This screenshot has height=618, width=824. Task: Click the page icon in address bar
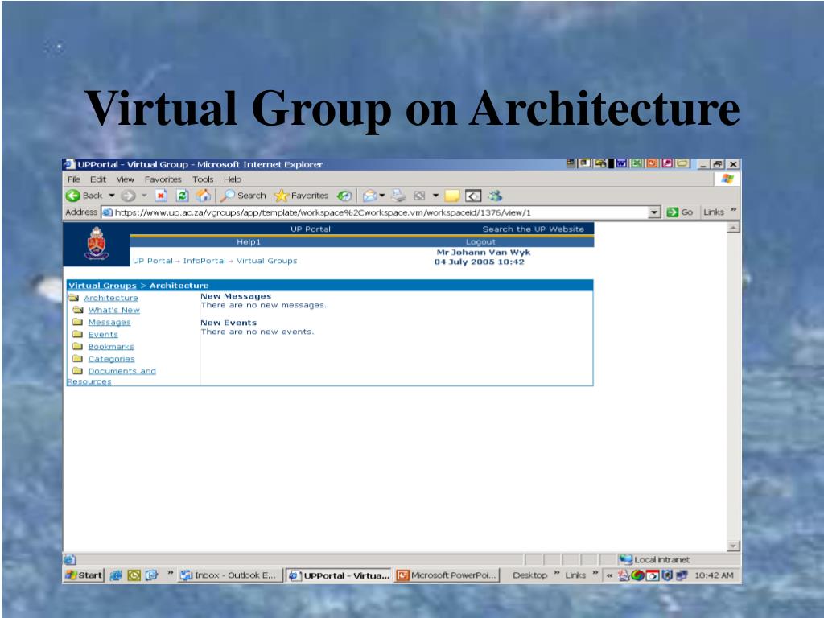click(108, 212)
